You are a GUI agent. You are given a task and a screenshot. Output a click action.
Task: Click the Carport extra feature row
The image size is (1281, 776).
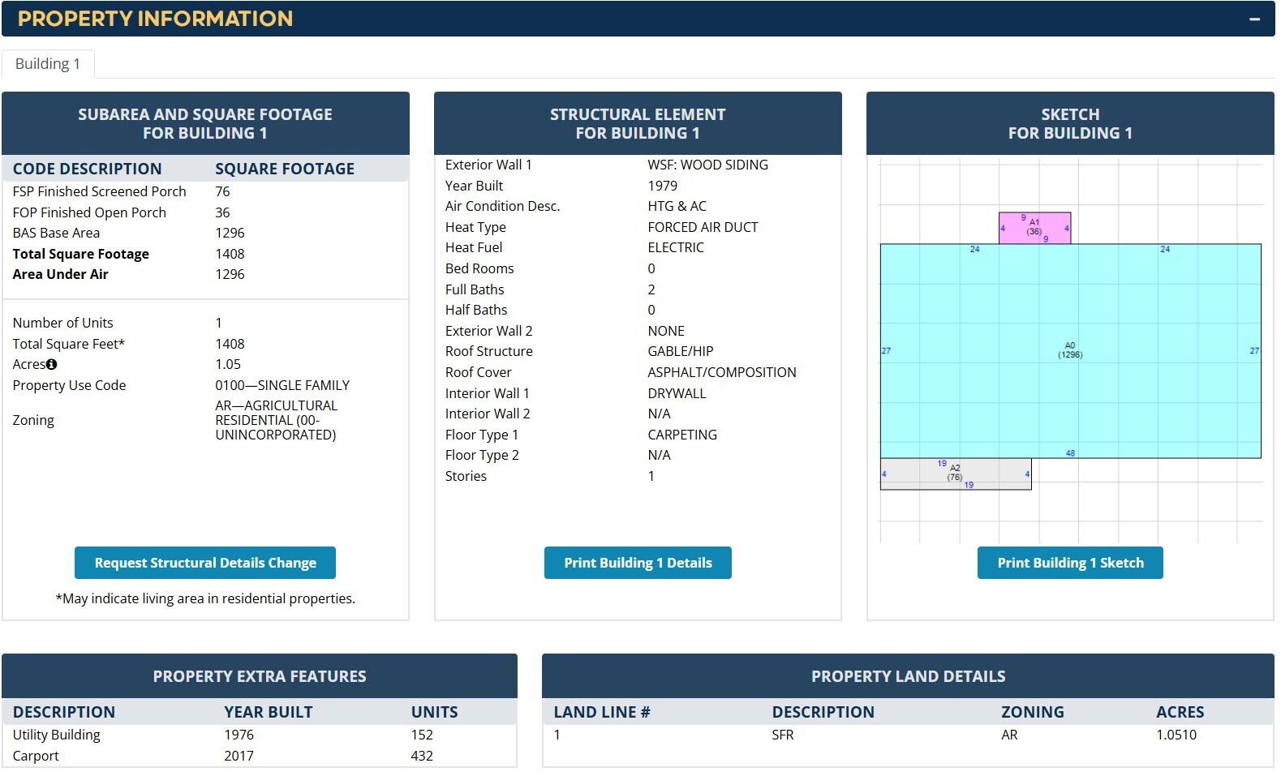pos(36,756)
